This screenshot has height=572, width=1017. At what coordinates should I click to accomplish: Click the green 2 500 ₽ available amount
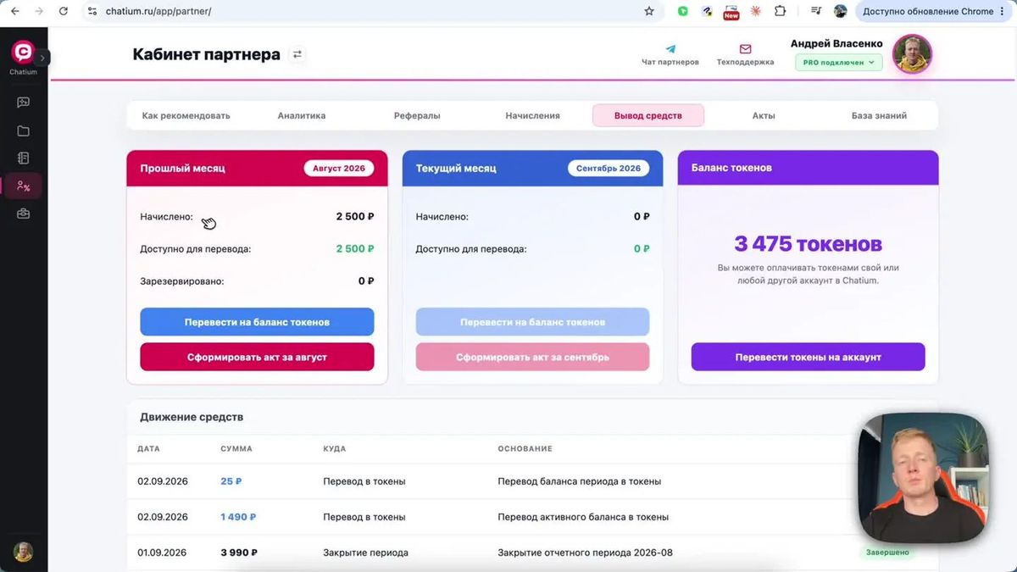(355, 248)
